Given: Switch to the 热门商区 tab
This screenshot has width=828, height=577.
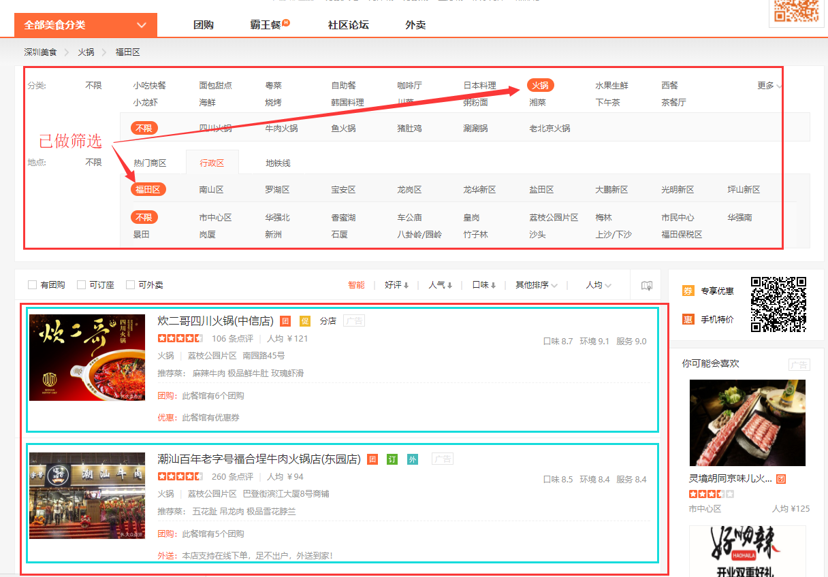Looking at the screenshot, I should pos(150,163).
